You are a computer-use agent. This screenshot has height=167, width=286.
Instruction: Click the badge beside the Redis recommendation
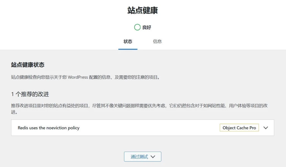click(239, 128)
